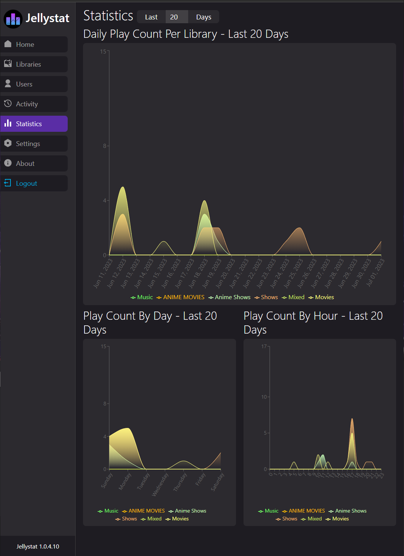Go to the Users page
This screenshot has height=556, width=404.
(x=34, y=84)
